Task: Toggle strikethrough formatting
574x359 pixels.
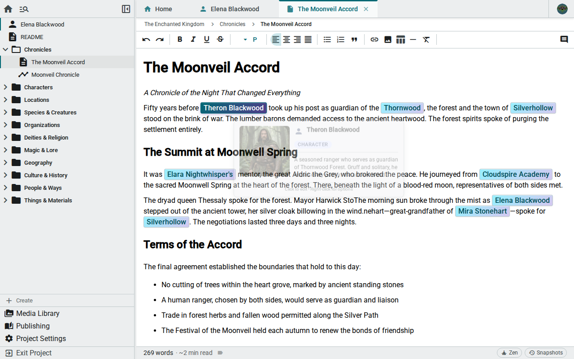Action: [x=220, y=39]
